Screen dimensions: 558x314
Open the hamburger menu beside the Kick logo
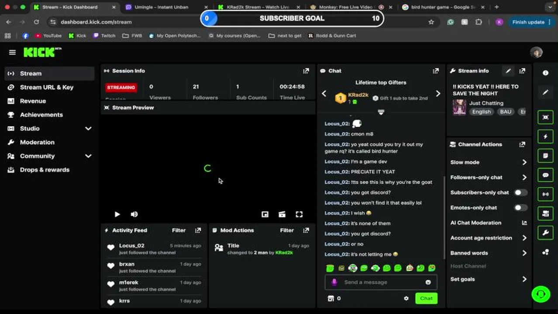pos(12,52)
